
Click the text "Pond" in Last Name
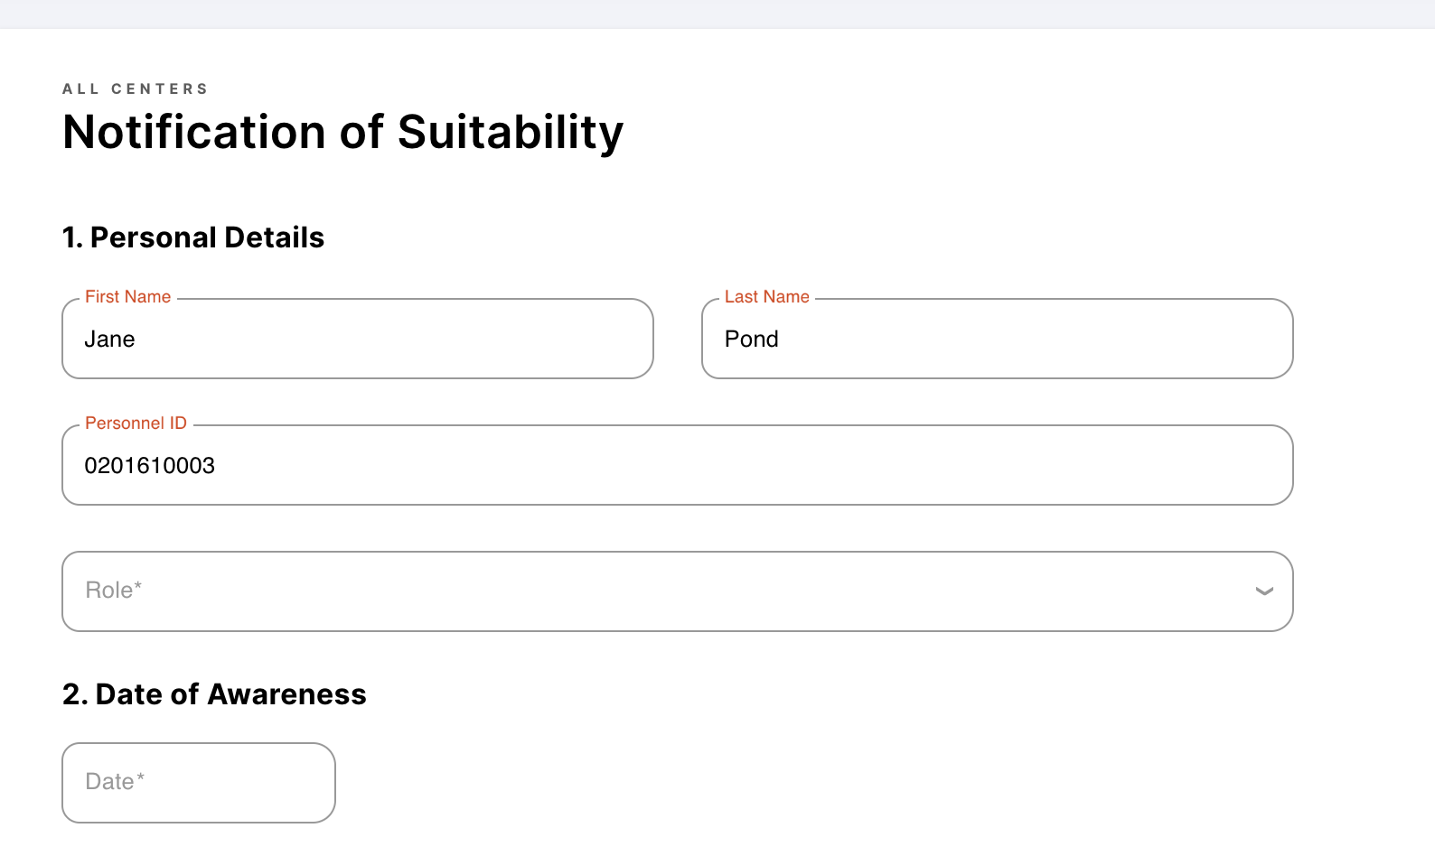751,340
